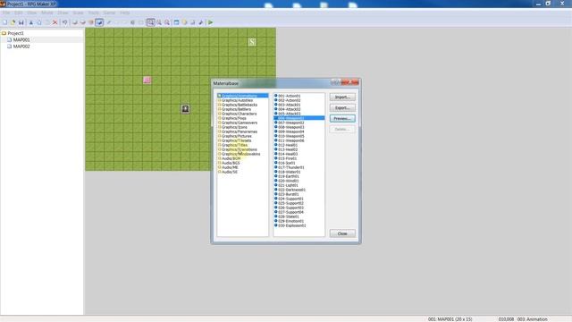Select MAP002 in the map tree
572x322 pixels.
(21, 47)
